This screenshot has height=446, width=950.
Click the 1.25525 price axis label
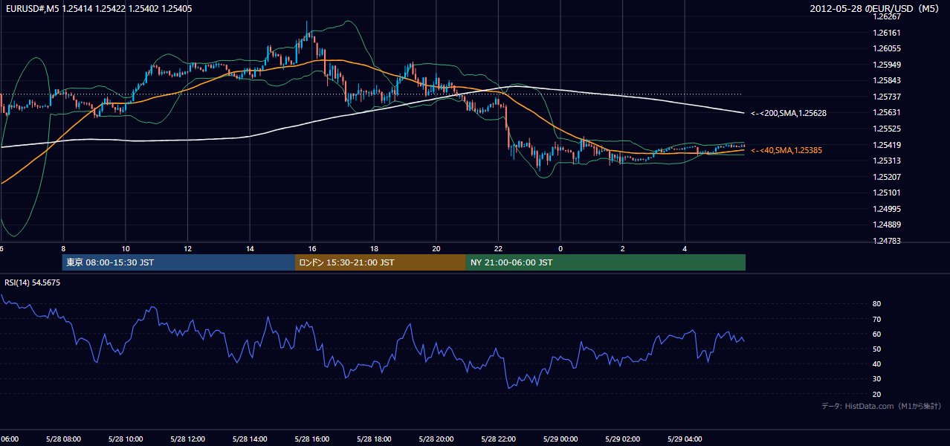click(x=887, y=129)
